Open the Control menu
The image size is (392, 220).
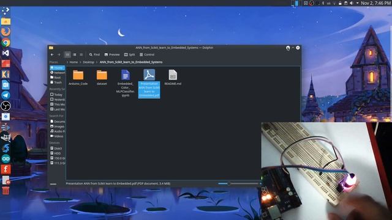point(147,54)
